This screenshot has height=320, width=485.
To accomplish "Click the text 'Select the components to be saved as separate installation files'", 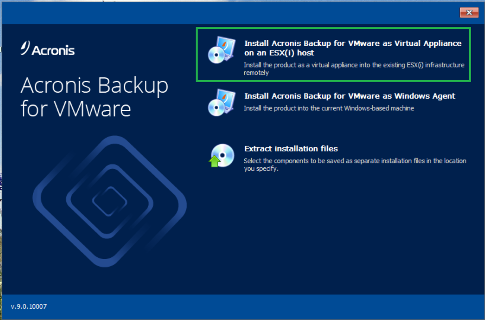I will [x=355, y=165].
